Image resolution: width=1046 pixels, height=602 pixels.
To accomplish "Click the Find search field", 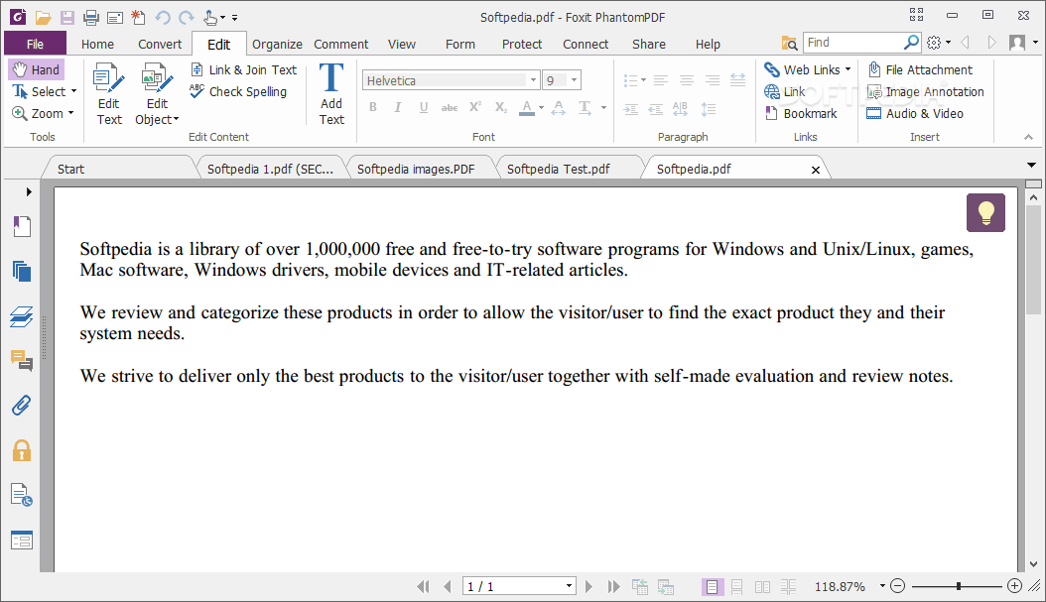I will 853,43.
